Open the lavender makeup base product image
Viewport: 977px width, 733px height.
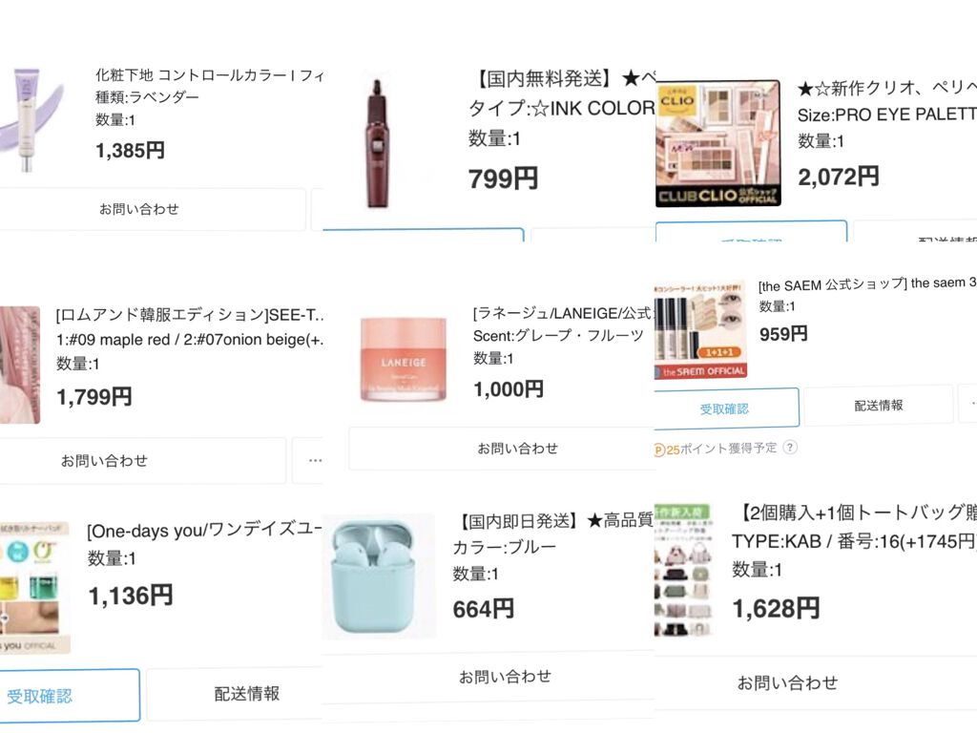(31, 118)
